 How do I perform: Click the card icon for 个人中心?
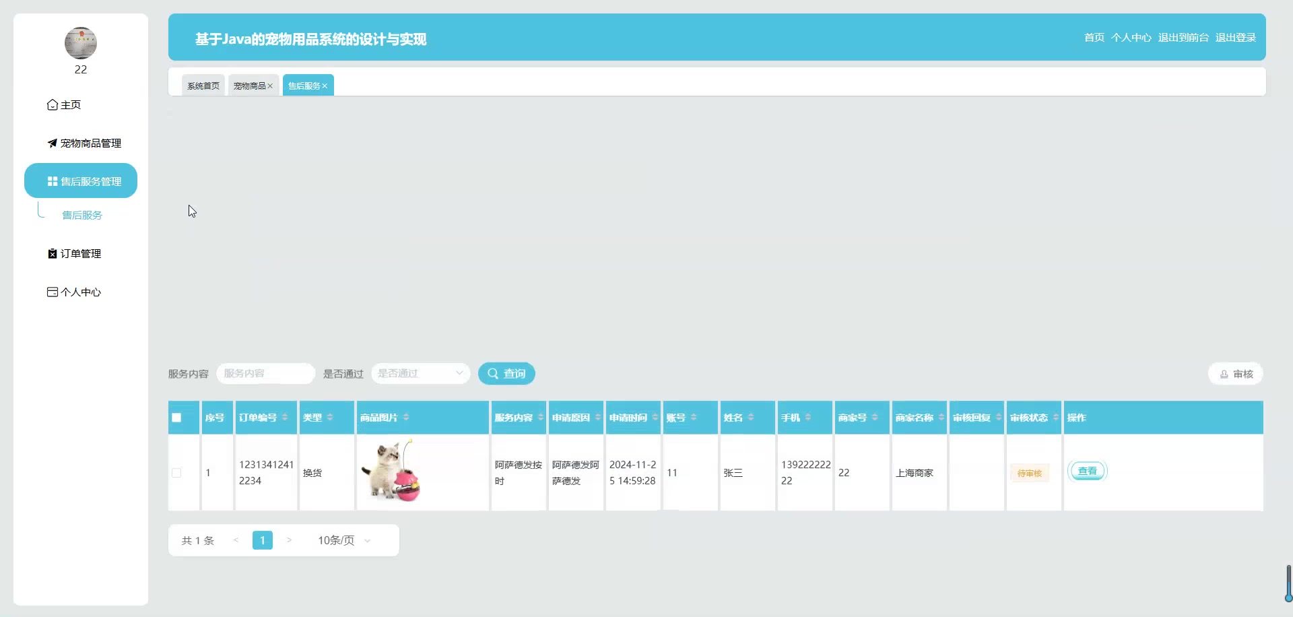point(53,292)
